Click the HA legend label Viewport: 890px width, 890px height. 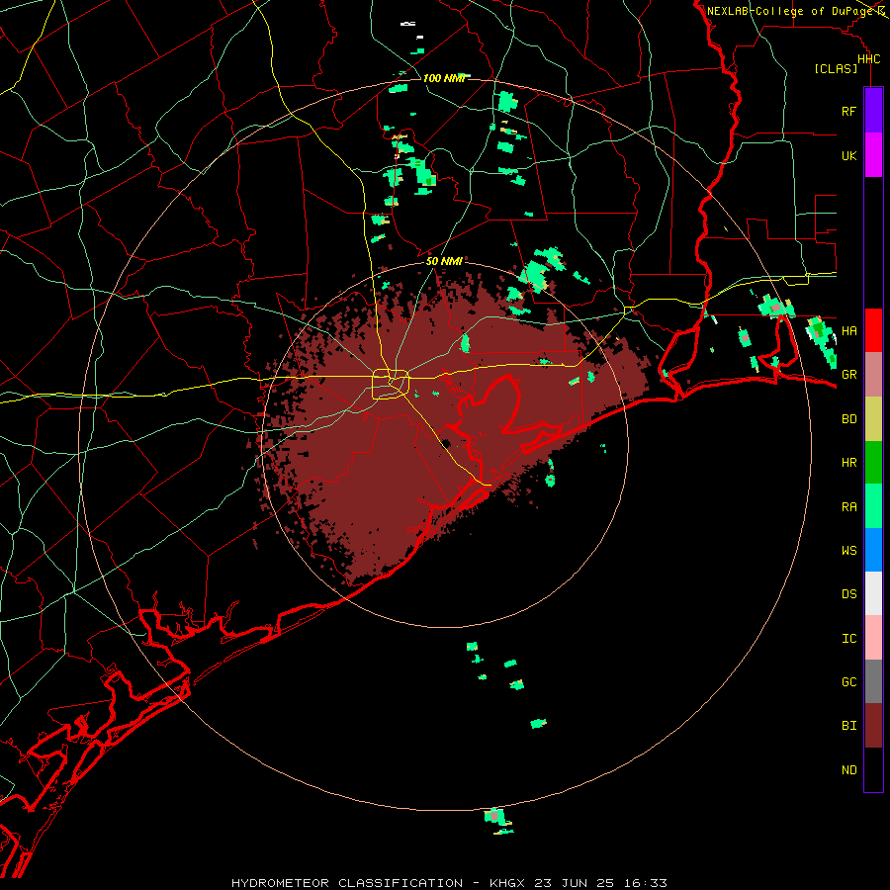click(848, 330)
